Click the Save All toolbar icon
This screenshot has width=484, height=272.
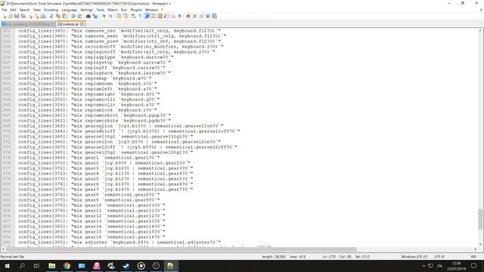(x=23, y=16)
